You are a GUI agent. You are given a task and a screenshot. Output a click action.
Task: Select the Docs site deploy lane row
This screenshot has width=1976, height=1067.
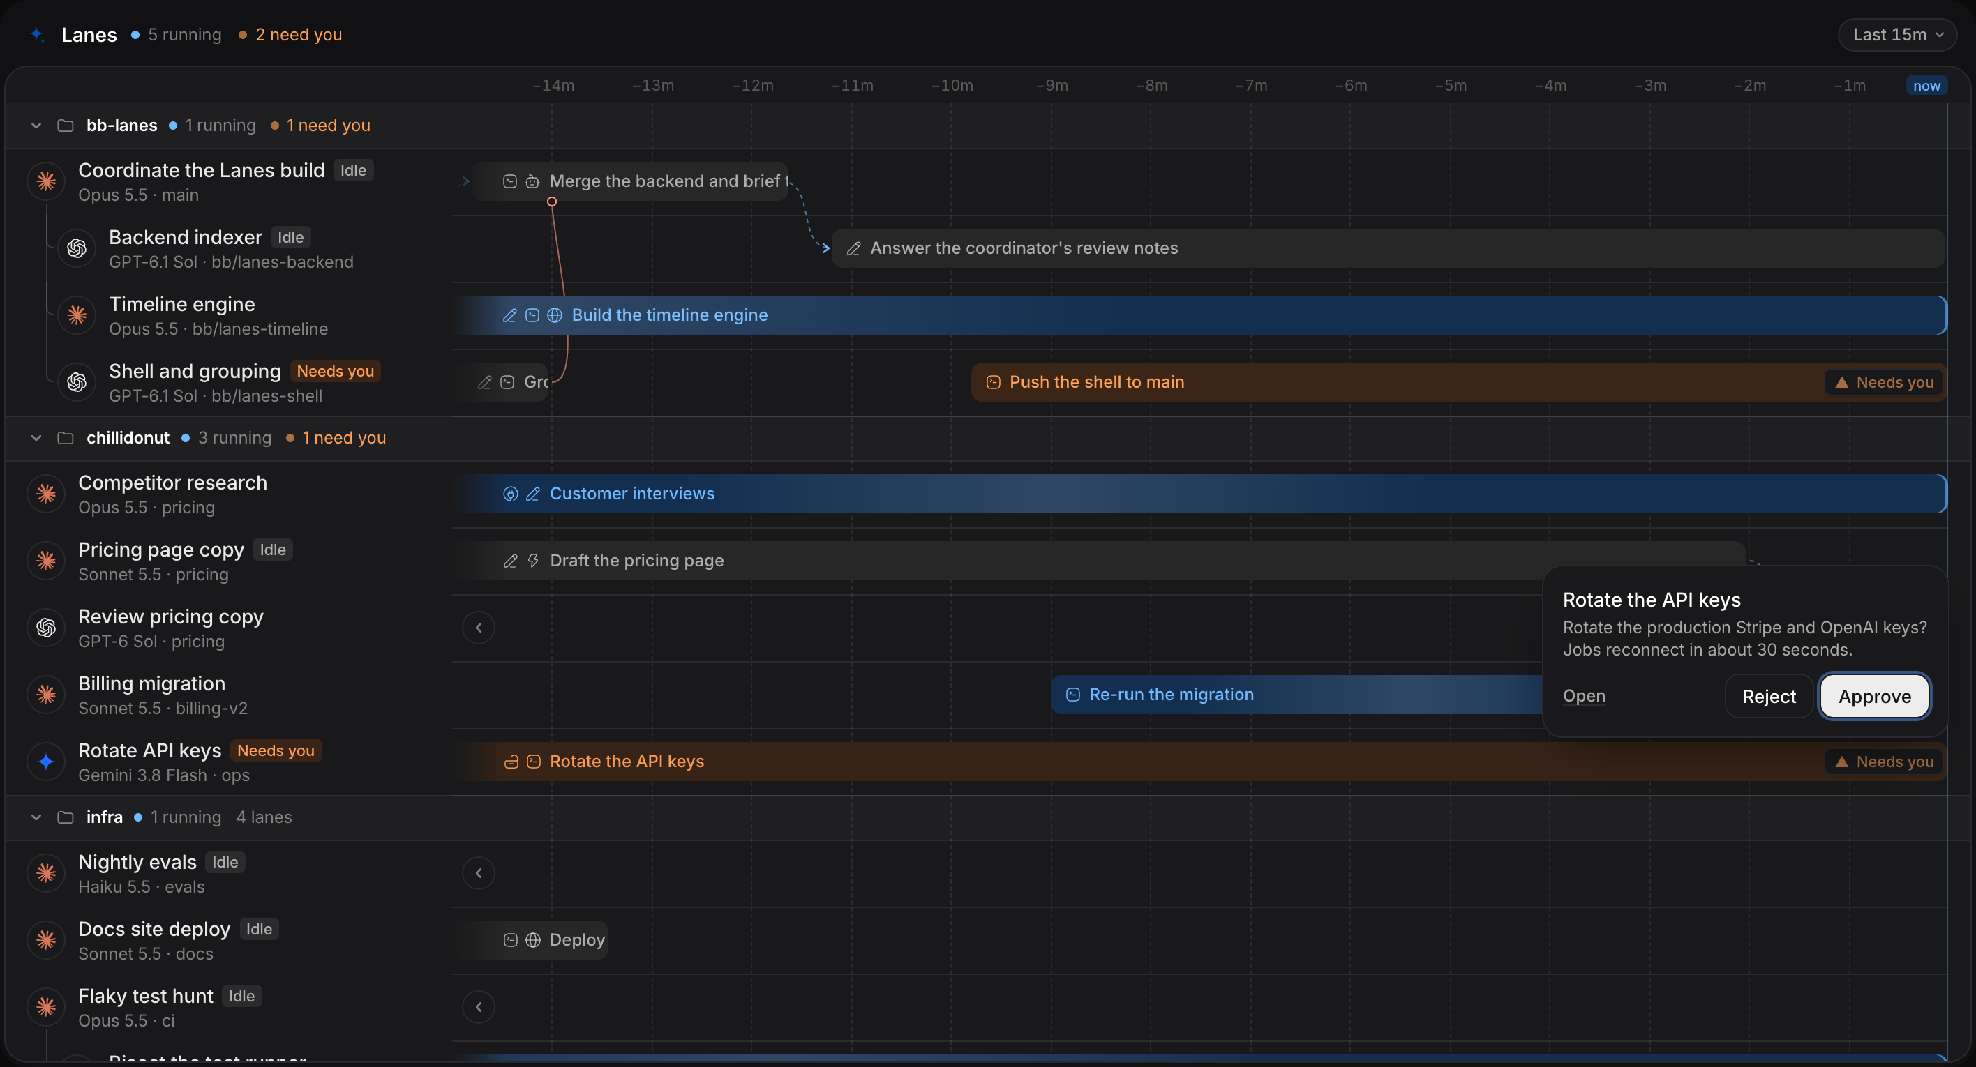[229, 941]
